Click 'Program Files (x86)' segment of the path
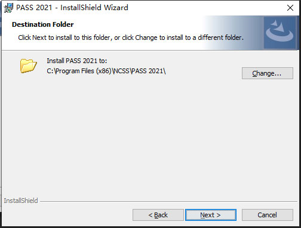The width and height of the screenshot is (301, 228). pyautogui.click(x=83, y=71)
